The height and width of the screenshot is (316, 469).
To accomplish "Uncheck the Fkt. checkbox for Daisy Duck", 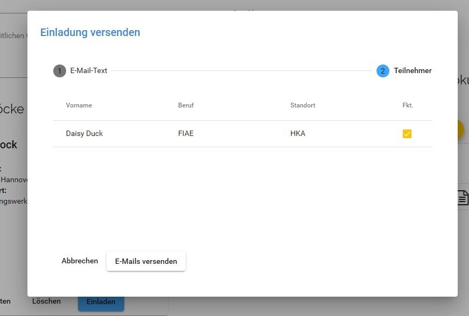I will coord(407,134).
